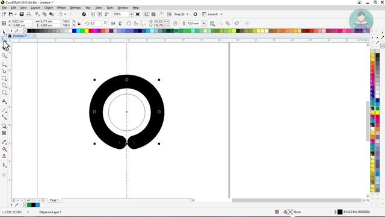Click the horizontal scrollbar at bottom
385x217 pixels.
[297, 200]
